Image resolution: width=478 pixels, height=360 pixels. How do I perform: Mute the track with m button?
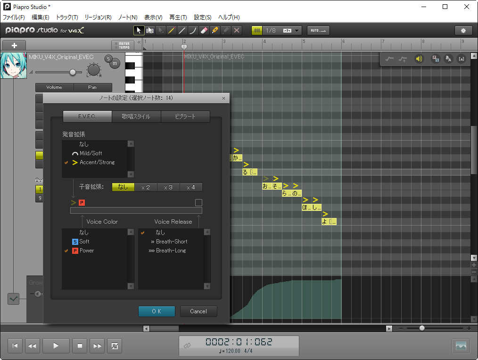click(115, 63)
